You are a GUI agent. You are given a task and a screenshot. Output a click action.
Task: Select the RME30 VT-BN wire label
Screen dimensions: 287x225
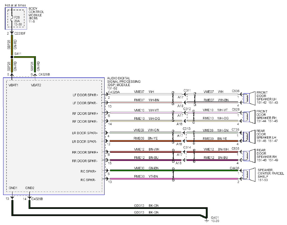tap(146, 176)
